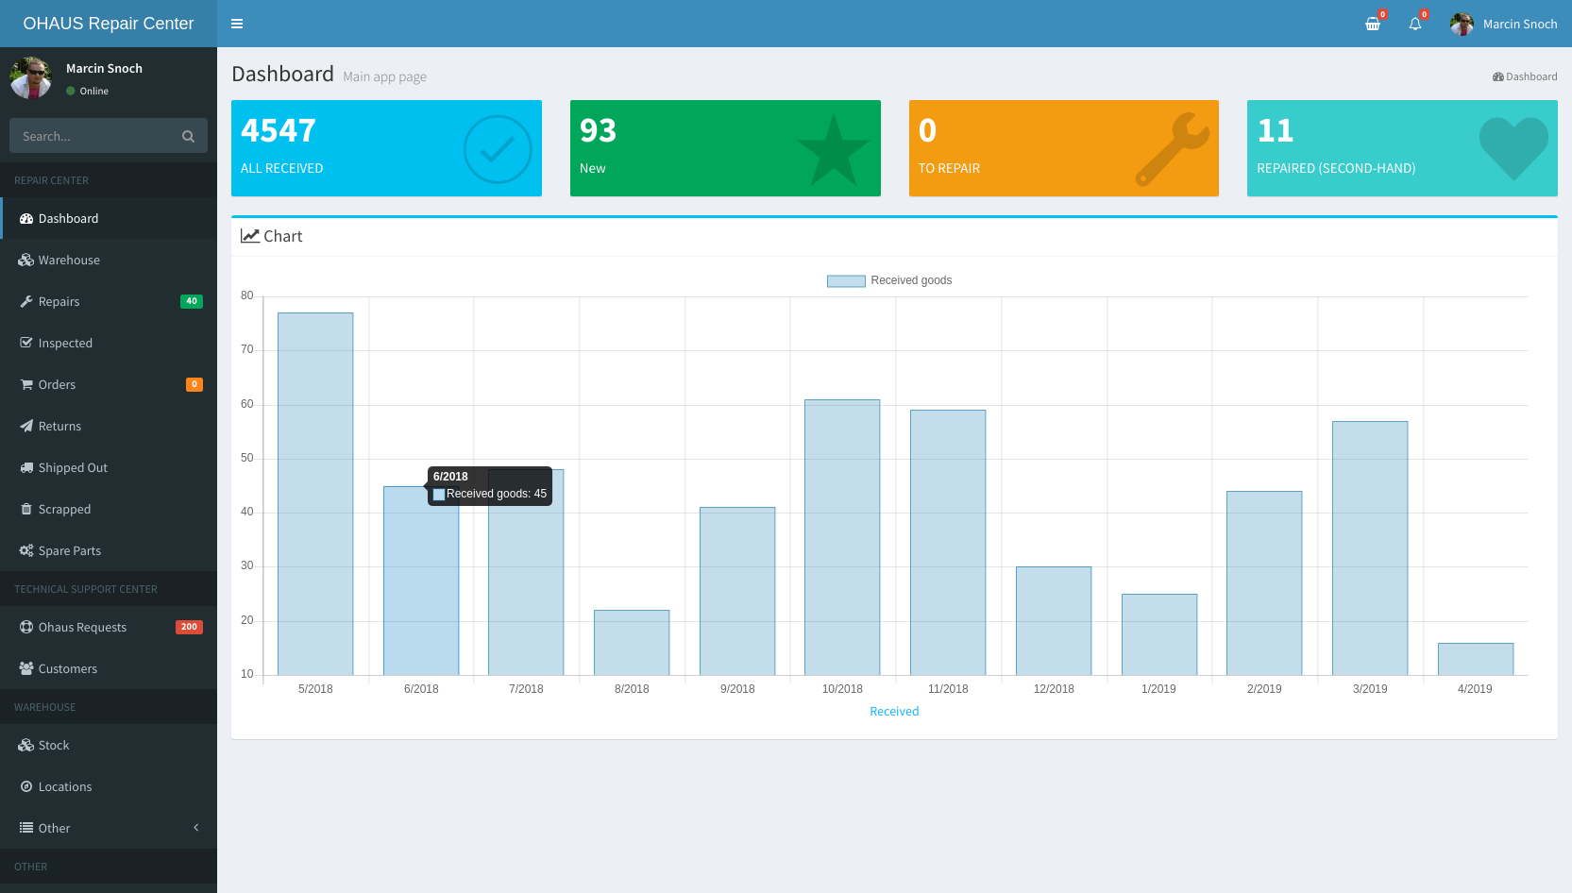Click the star icon on New card
The height and width of the screenshot is (893, 1572).
(833, 151)
